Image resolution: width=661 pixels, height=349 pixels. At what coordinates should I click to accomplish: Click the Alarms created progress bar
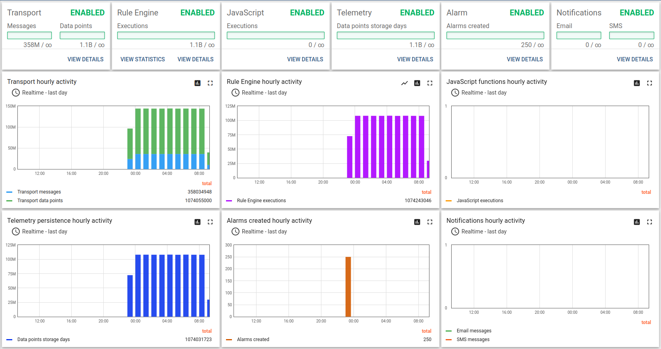(x=495, y=36)
